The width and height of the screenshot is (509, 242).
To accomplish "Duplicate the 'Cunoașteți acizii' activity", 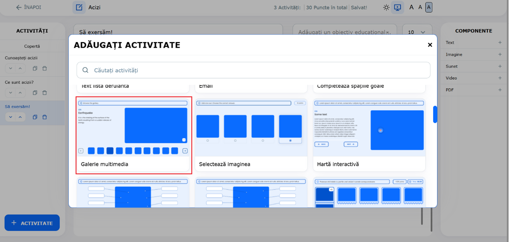I will [35, 68].
